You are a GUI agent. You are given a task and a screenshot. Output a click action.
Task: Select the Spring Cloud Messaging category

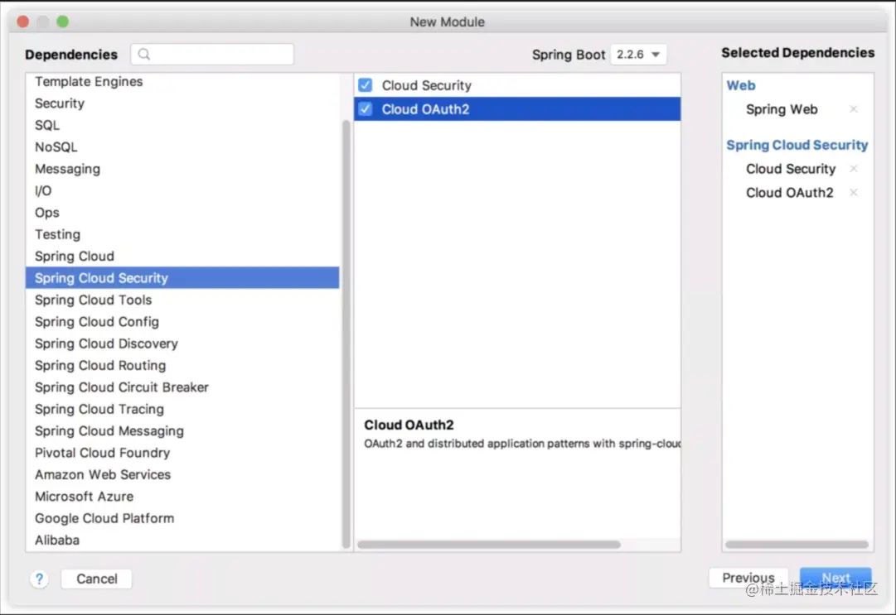tap(182, 430)
